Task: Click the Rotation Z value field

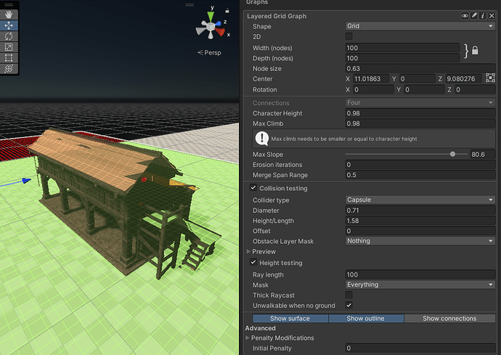Action: point(475,90)
